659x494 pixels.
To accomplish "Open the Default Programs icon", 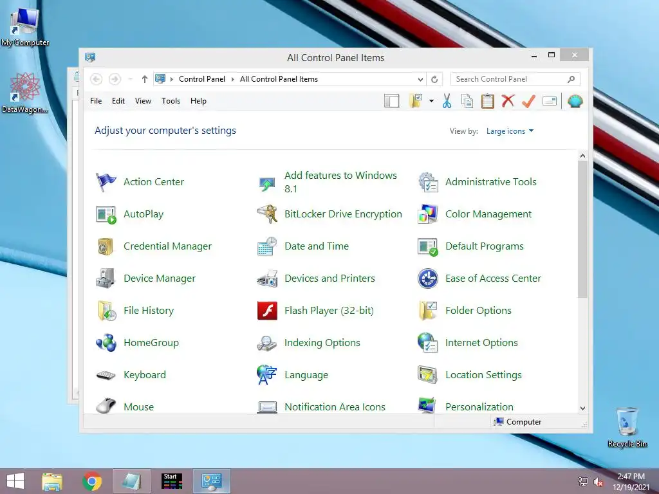I will point(428,246).
